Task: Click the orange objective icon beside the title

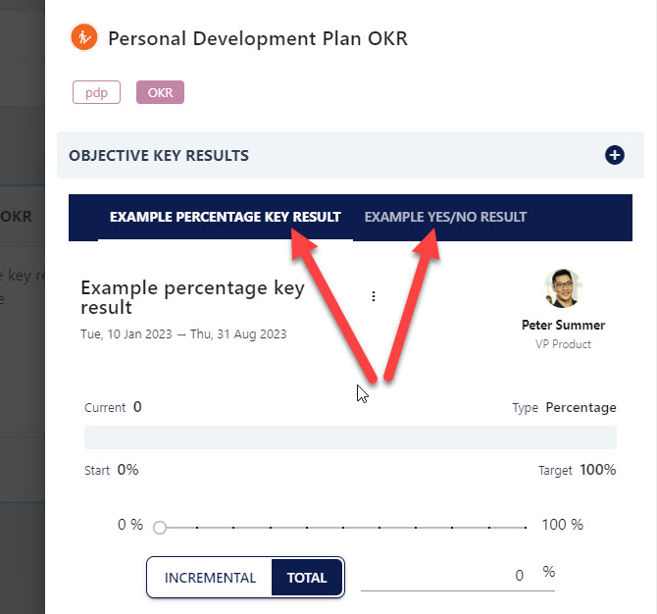Action: click(x=84, y=37)
